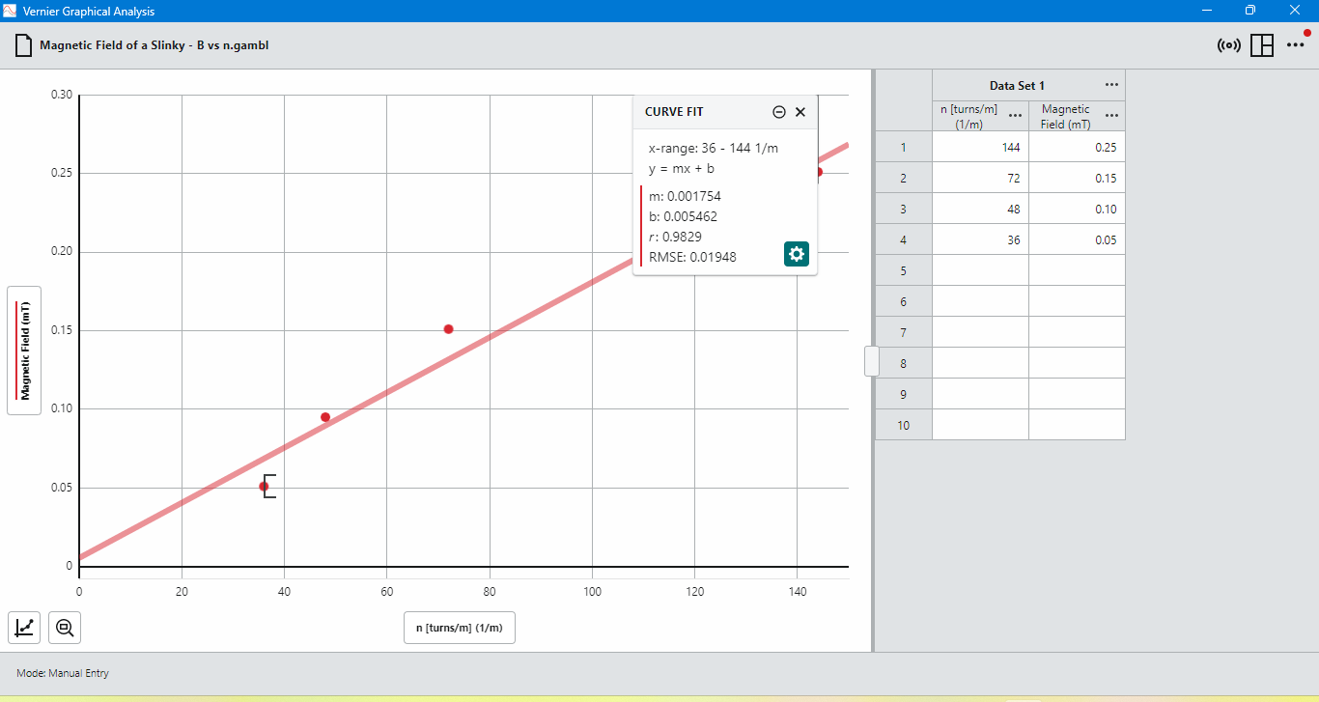Open the app options menu with red dot
Image resolution: width=1319 pixels, height=702 pixels.
pyautogui.click(x=1297, y=44)
